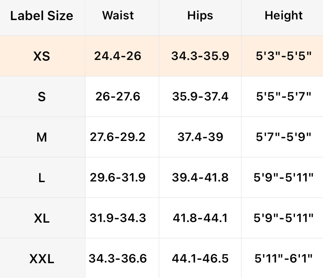Click the L hips value 39.4-41.8
This screenshot has height=278, width=323.
pos(200,178)
